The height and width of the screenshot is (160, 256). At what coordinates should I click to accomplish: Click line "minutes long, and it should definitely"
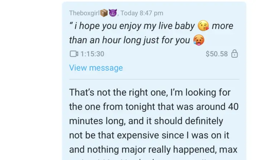[146, 121]
